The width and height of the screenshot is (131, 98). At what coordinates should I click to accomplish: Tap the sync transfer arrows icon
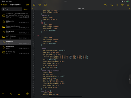pos(11,94)
